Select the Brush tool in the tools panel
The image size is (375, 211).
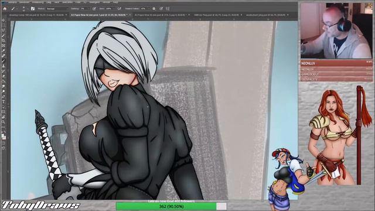coord(4,60)
